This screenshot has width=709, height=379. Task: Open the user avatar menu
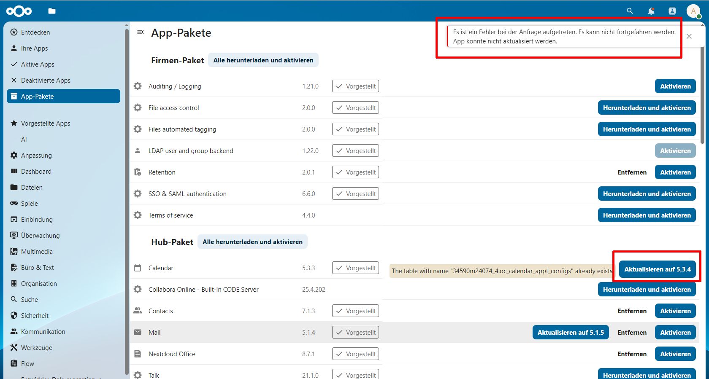tap(693, 11)
